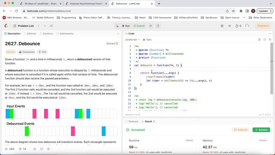This screenshot has width=275, height=155.
Task: Click the streak flame counter
Action: (x=238, y=26)
